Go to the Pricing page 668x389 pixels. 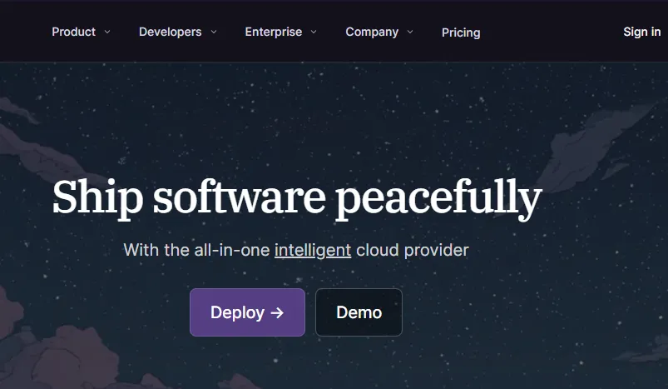tap(461, 32)
